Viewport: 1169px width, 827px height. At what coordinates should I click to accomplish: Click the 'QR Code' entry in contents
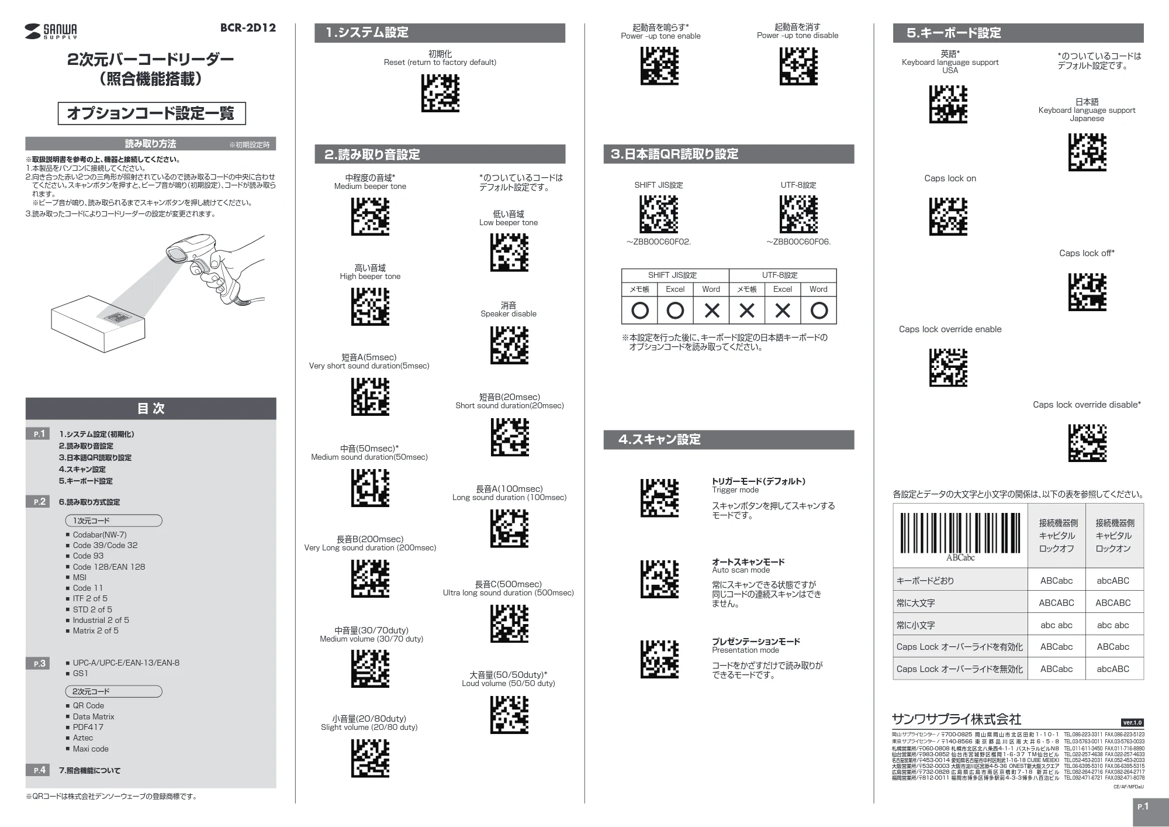pos(88,705)
